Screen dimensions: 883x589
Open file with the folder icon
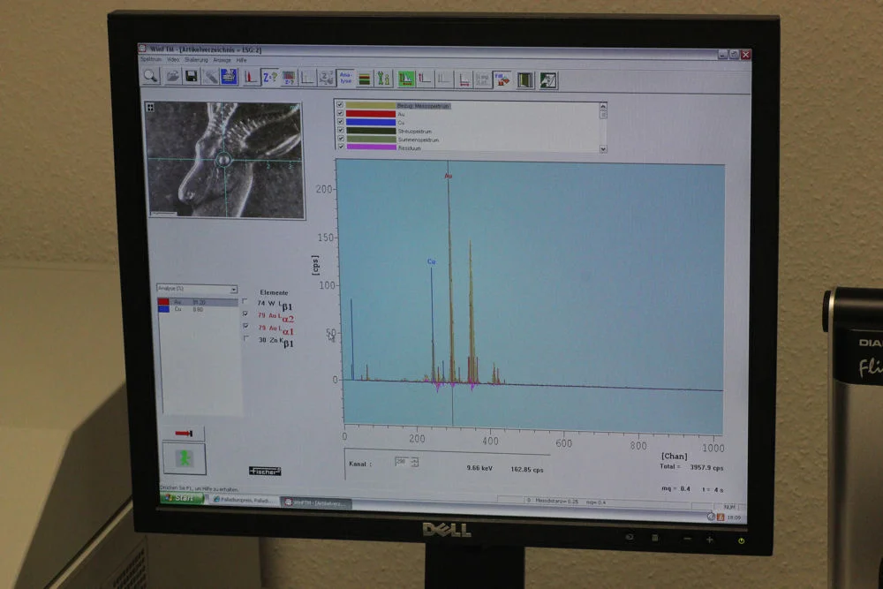[x=173, y=76]
